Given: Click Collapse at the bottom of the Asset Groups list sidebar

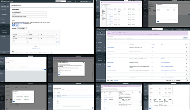Looking at the screenshot, I should coord(101,81).
